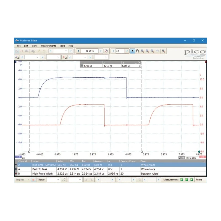Open the Measurements menu
This screenshot has width=221, height=221.
pos(48,46)
